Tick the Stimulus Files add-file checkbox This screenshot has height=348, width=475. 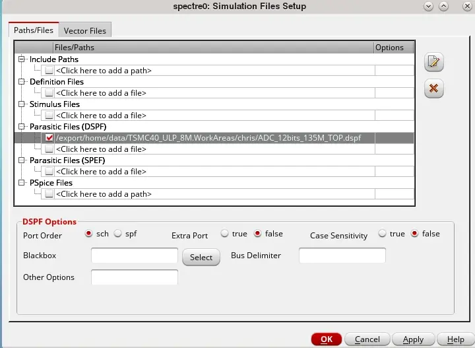click(x=49, y=116)
